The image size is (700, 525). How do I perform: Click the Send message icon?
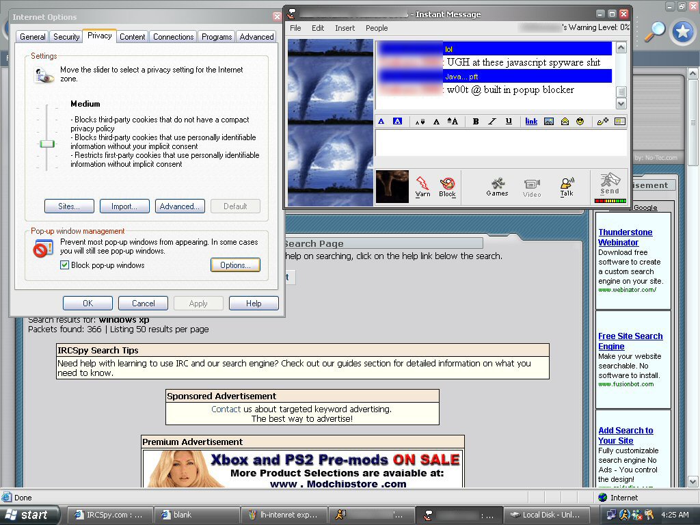[609, 185]
